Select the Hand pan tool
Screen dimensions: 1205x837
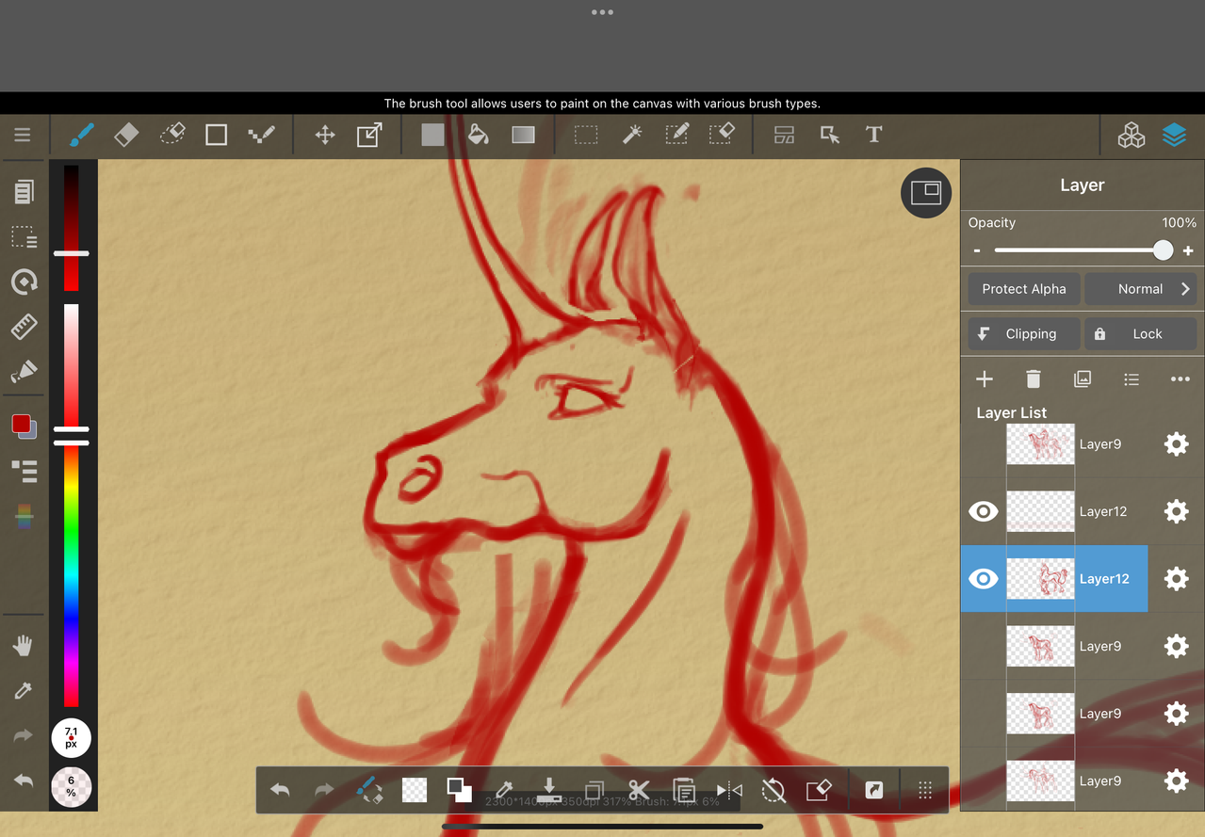pos(24,646)
